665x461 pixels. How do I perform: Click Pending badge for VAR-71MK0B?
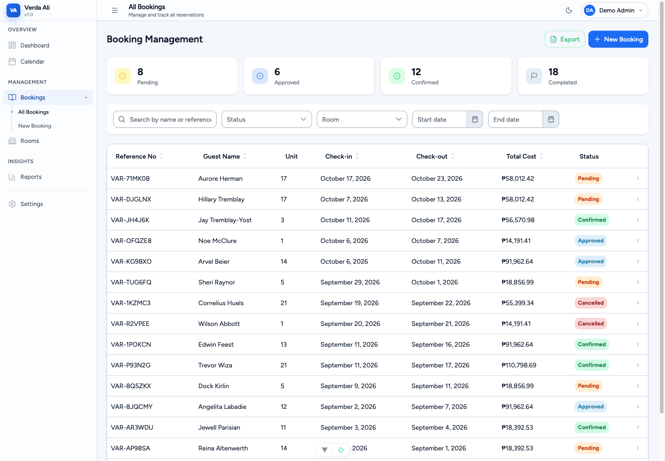point(588,178)
